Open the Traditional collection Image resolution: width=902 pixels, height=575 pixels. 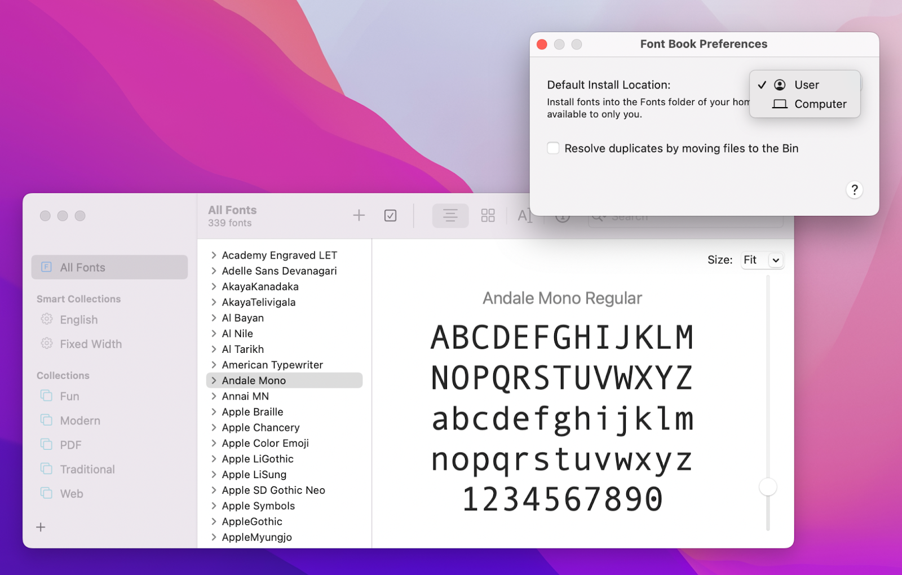(87, 469)
